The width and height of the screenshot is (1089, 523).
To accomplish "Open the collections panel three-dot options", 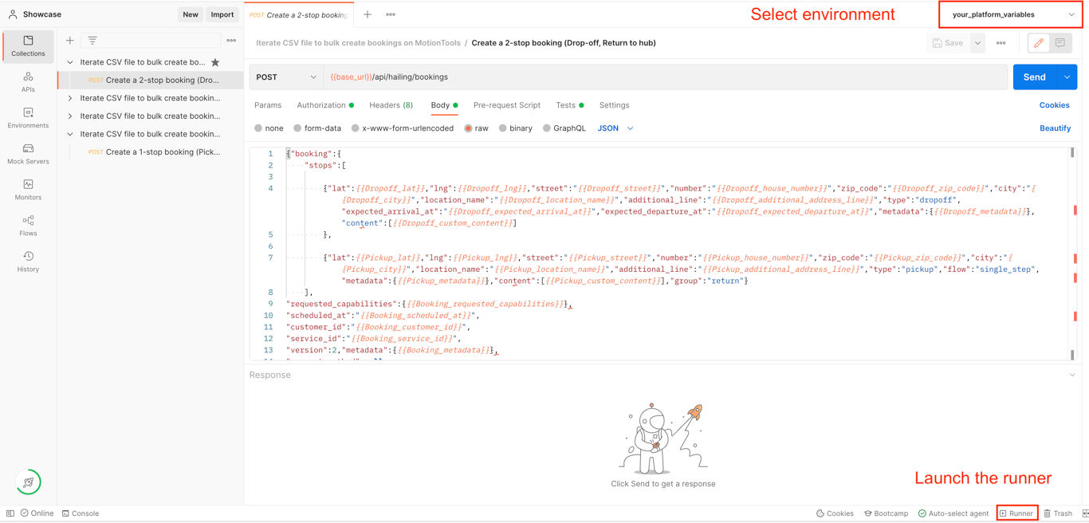I will 231,40.
